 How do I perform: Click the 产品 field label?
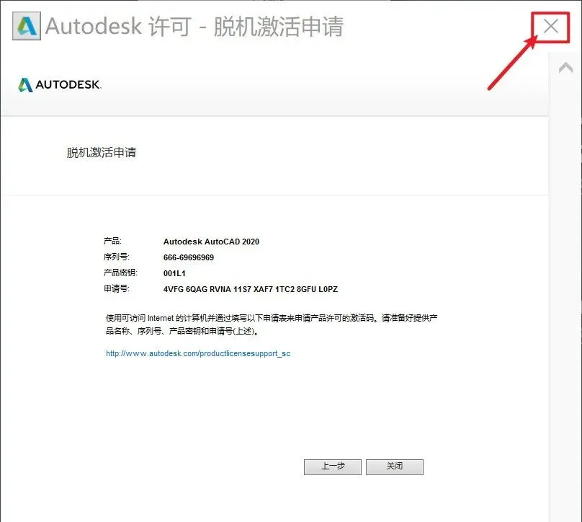point(112,241)
